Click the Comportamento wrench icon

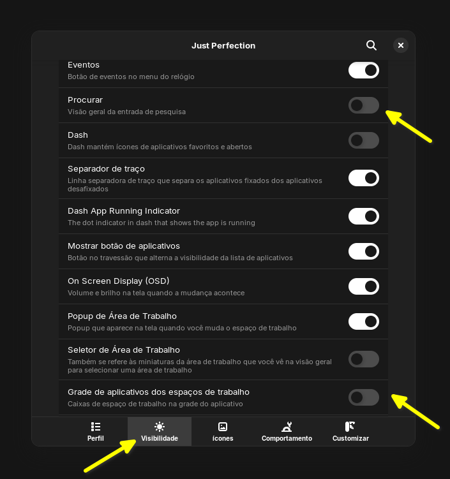pyautogui.click(x=287, y=427)
